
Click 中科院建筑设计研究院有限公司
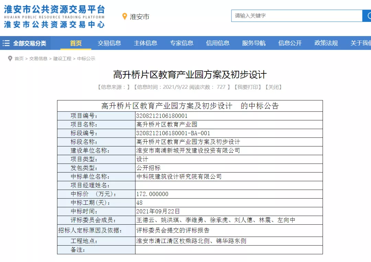pos(179,177)
